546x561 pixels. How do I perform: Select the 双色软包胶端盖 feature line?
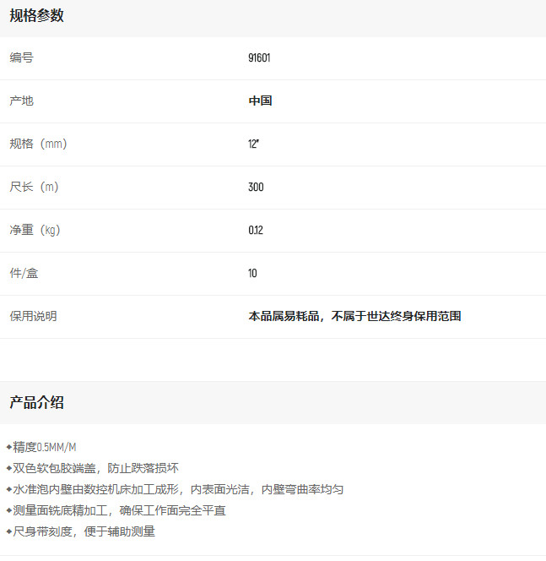tap(95, 467)
